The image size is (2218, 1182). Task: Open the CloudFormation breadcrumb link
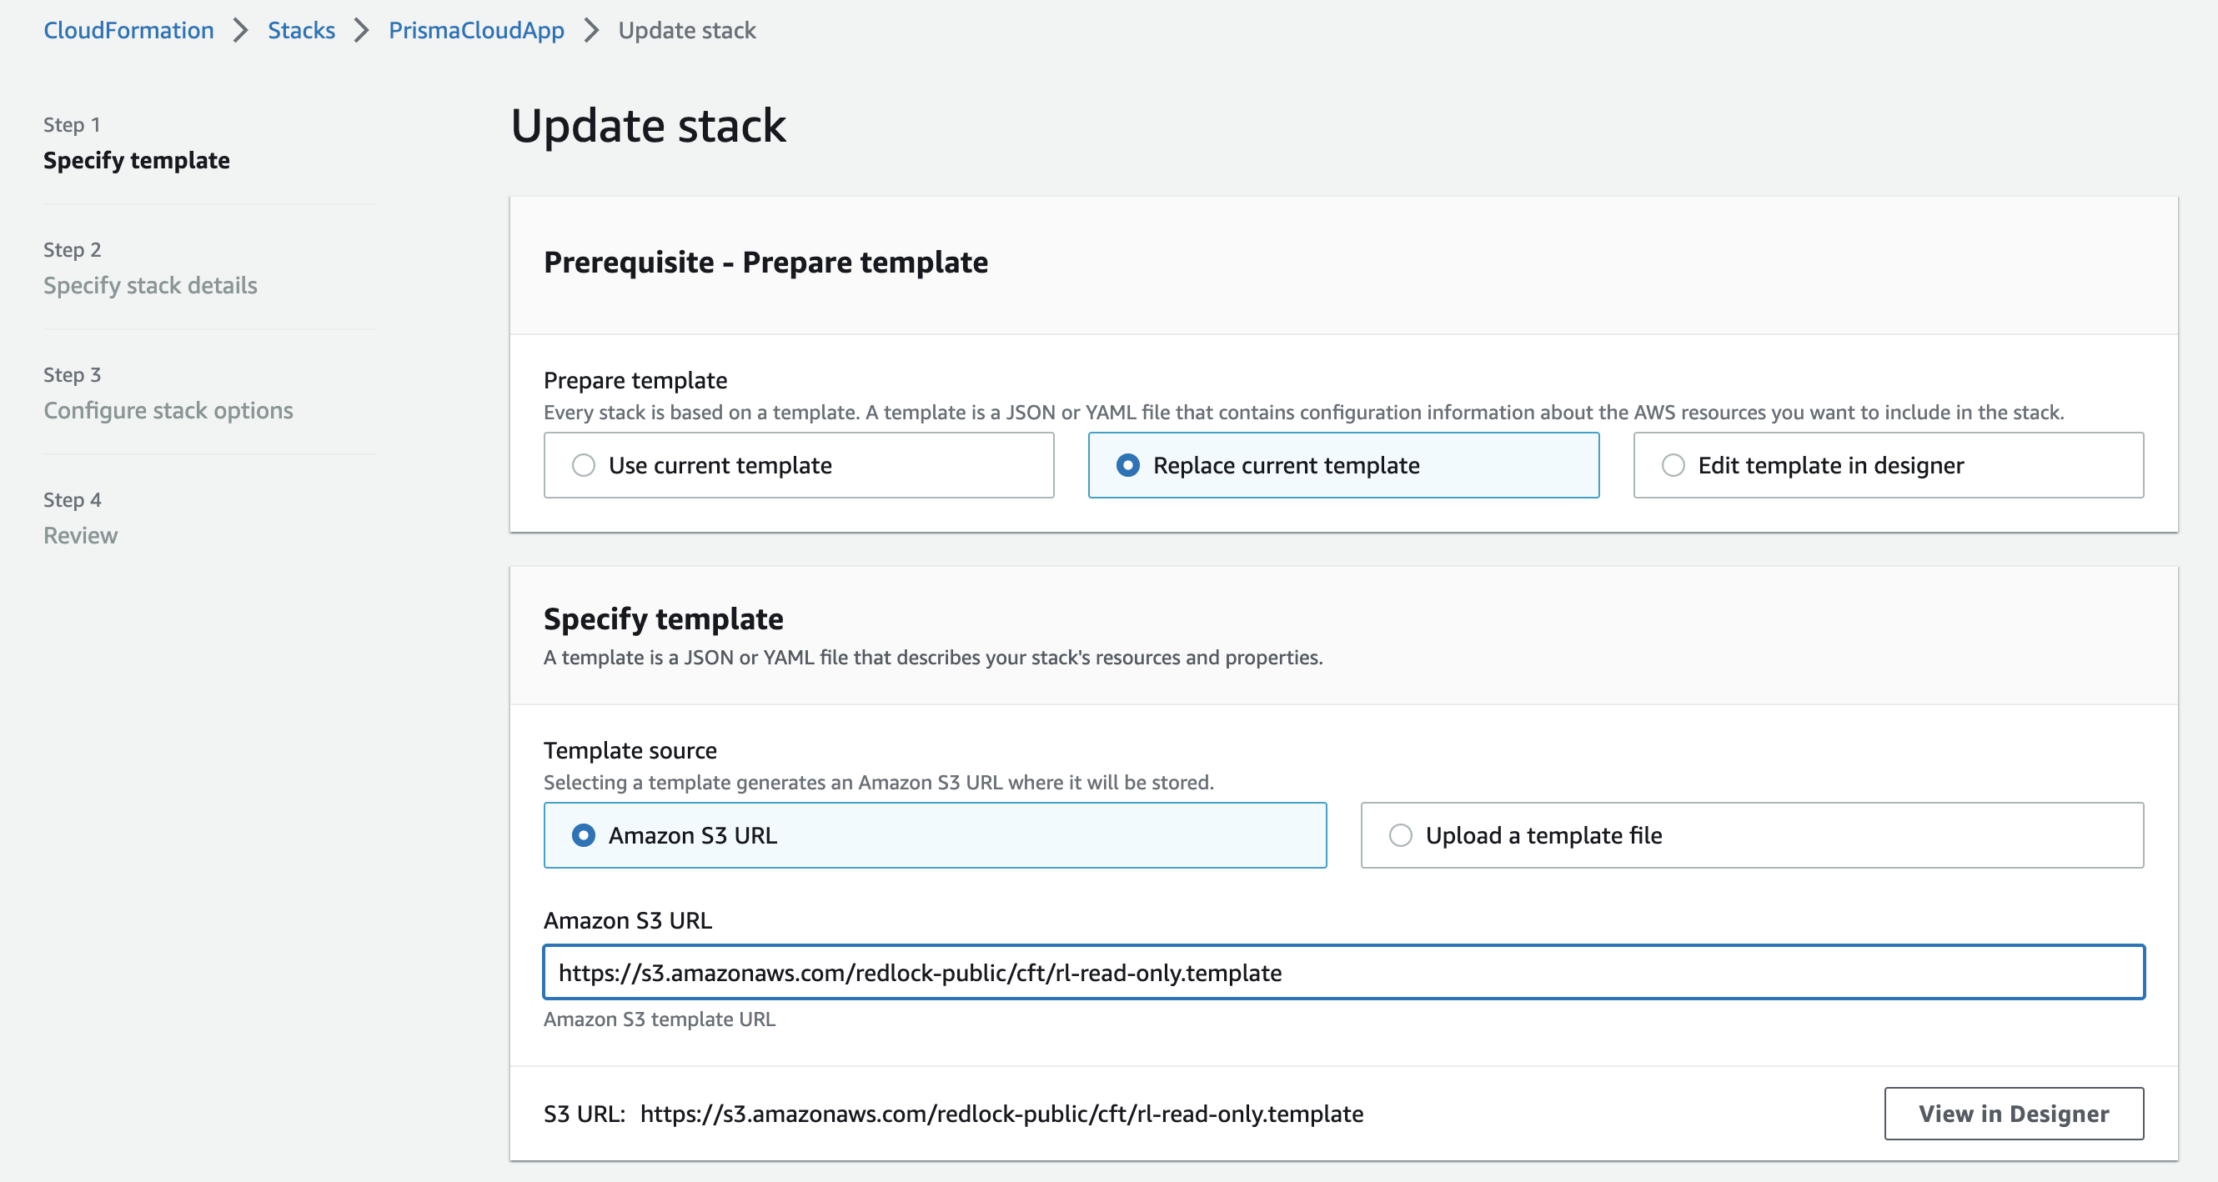(x=129, y=30)
